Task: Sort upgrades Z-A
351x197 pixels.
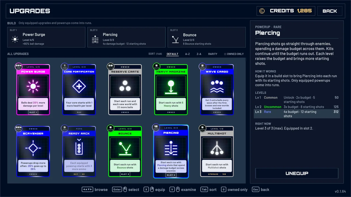Action: [199, 54]
